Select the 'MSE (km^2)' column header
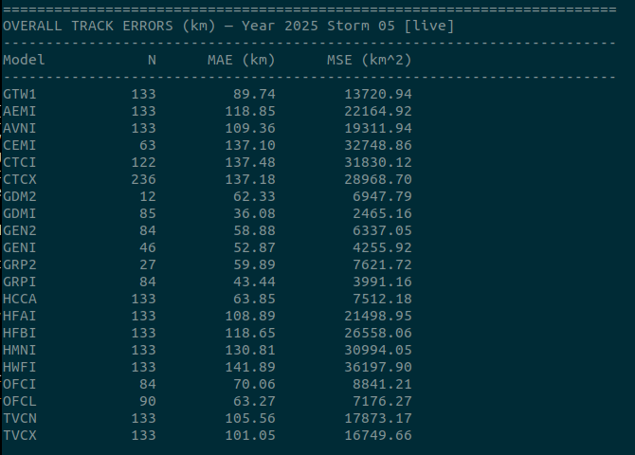 coord(370,60)
